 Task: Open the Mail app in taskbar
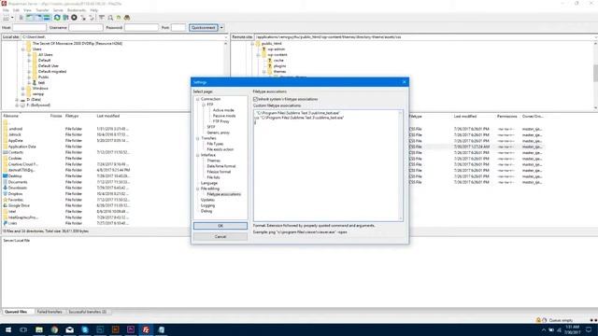click(70, 329)
